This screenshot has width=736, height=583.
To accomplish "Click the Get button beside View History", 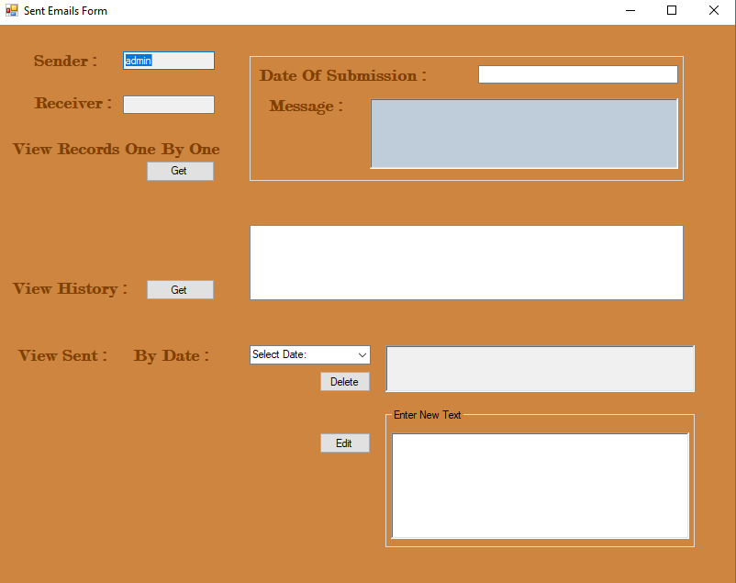I will (180, 290).
